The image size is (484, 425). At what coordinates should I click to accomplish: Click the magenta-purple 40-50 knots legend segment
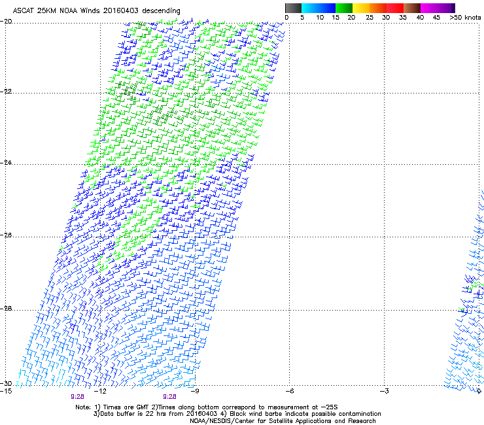click(x=438, y=8)
